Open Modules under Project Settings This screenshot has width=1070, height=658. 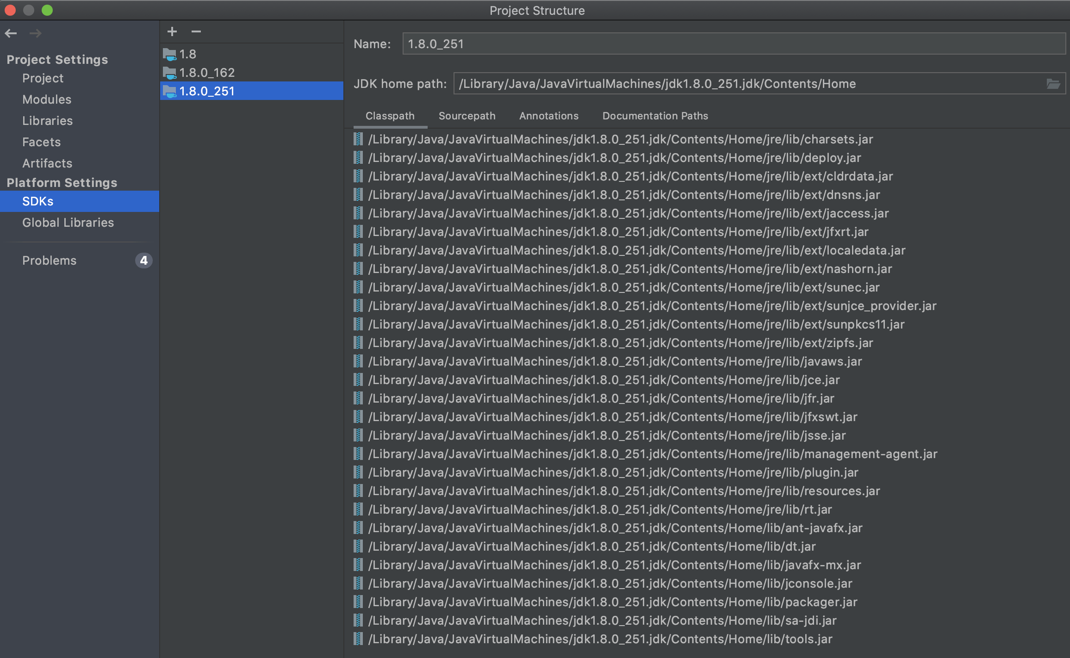tap(46, 99)
